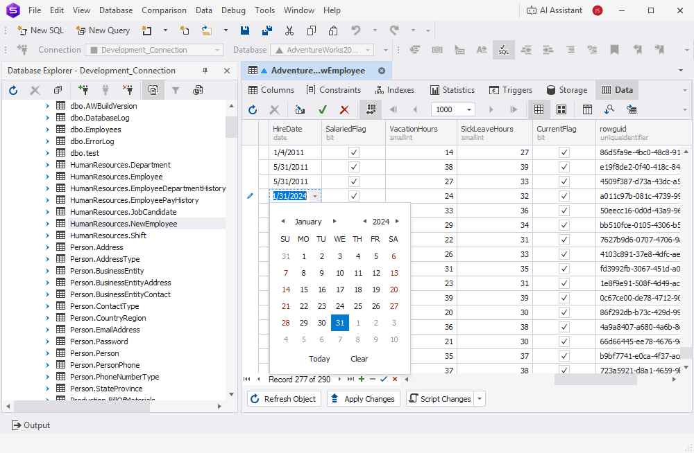Open the Database dropdown AdventureWorks20...
The height and width of the screenshot is (453, 694).
click(x=322, y=50)
